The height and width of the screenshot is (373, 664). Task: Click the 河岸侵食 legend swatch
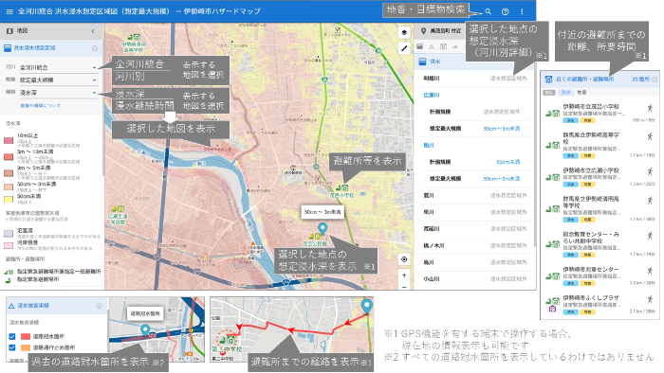coord(9,245)
